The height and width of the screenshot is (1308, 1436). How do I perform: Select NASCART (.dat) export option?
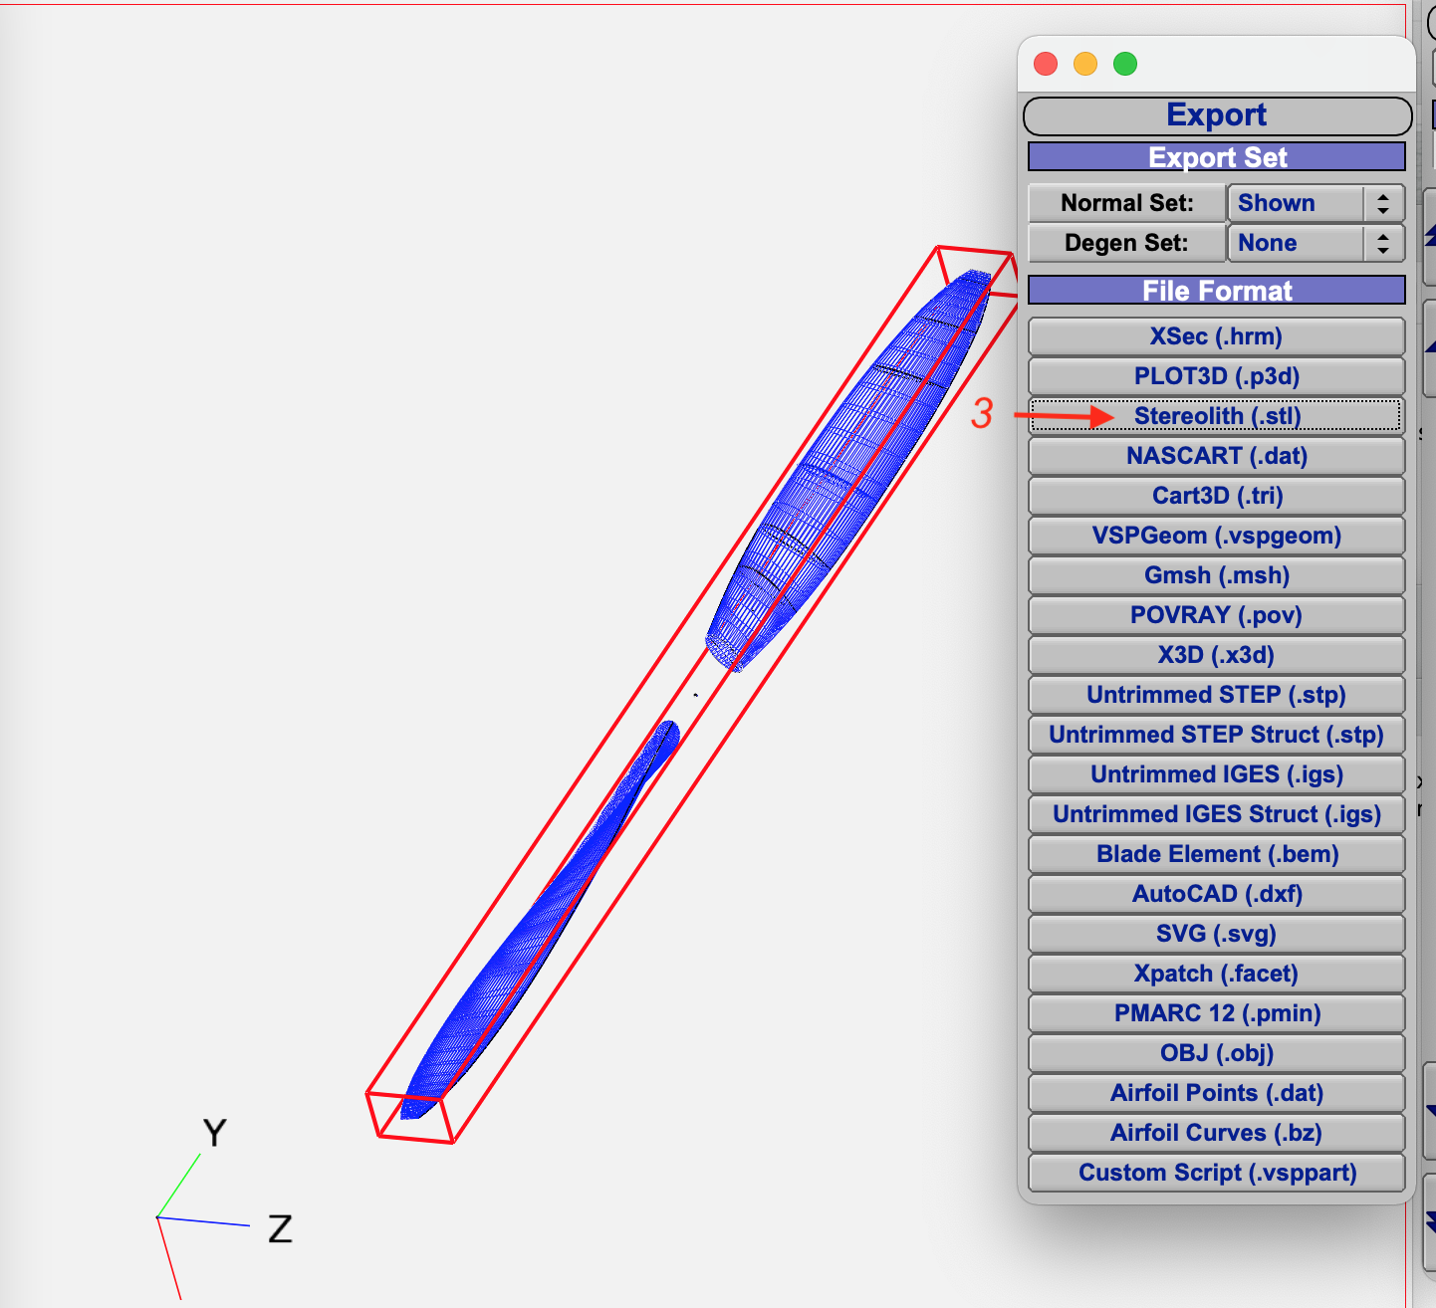[x=1216, y=456]
